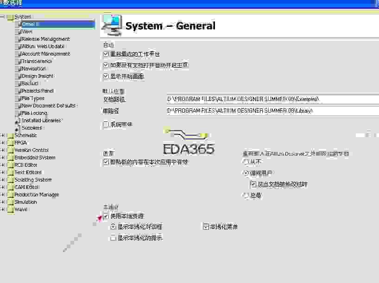Expand the FPGA tree node
Screen dimensions: 379x283
click(x=2, y=143)
